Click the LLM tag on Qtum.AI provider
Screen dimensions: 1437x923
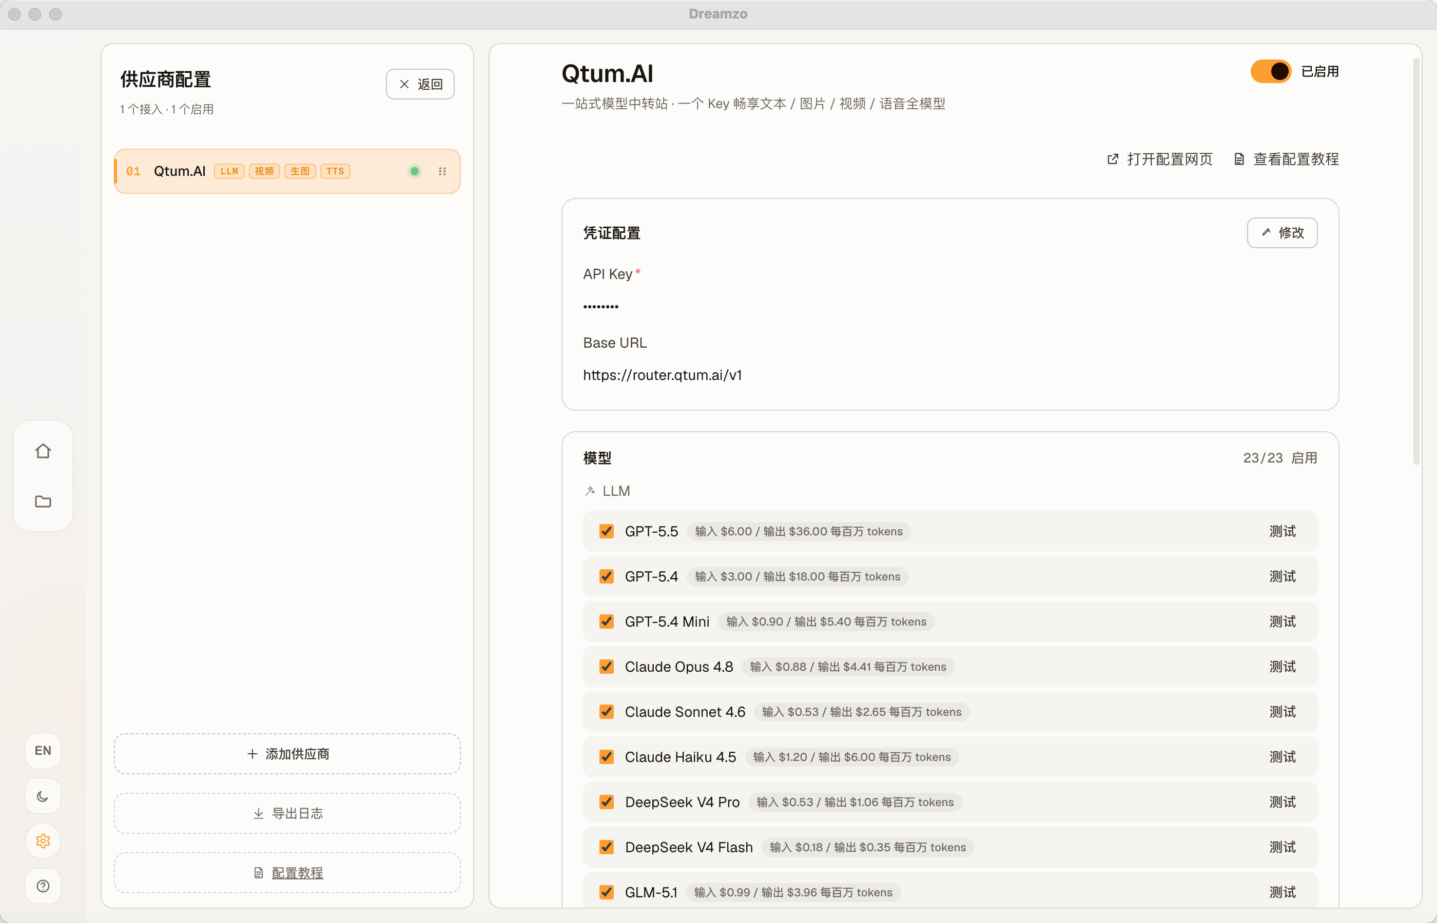point(229,171)
